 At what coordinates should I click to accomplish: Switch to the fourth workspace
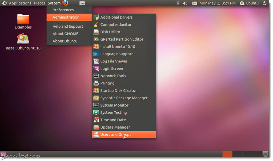257,154
